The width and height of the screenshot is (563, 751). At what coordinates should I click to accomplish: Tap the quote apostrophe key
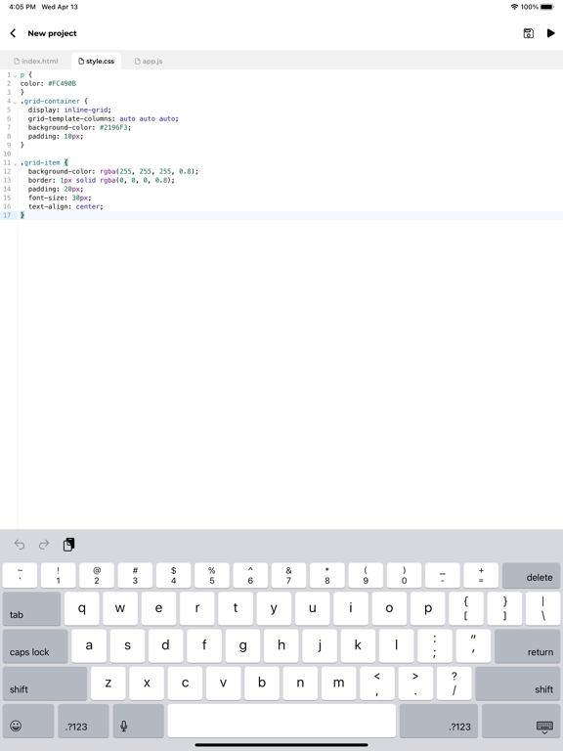coord(473,646)
